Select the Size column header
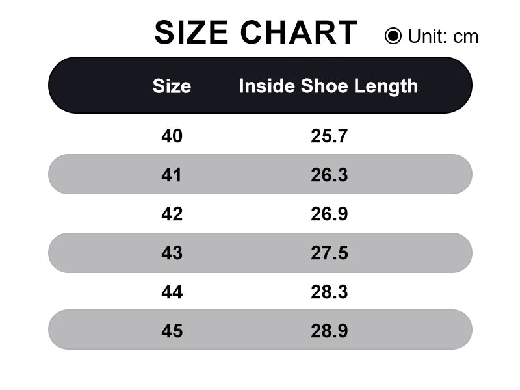The image size is (520, 390). tap(172, 86)
